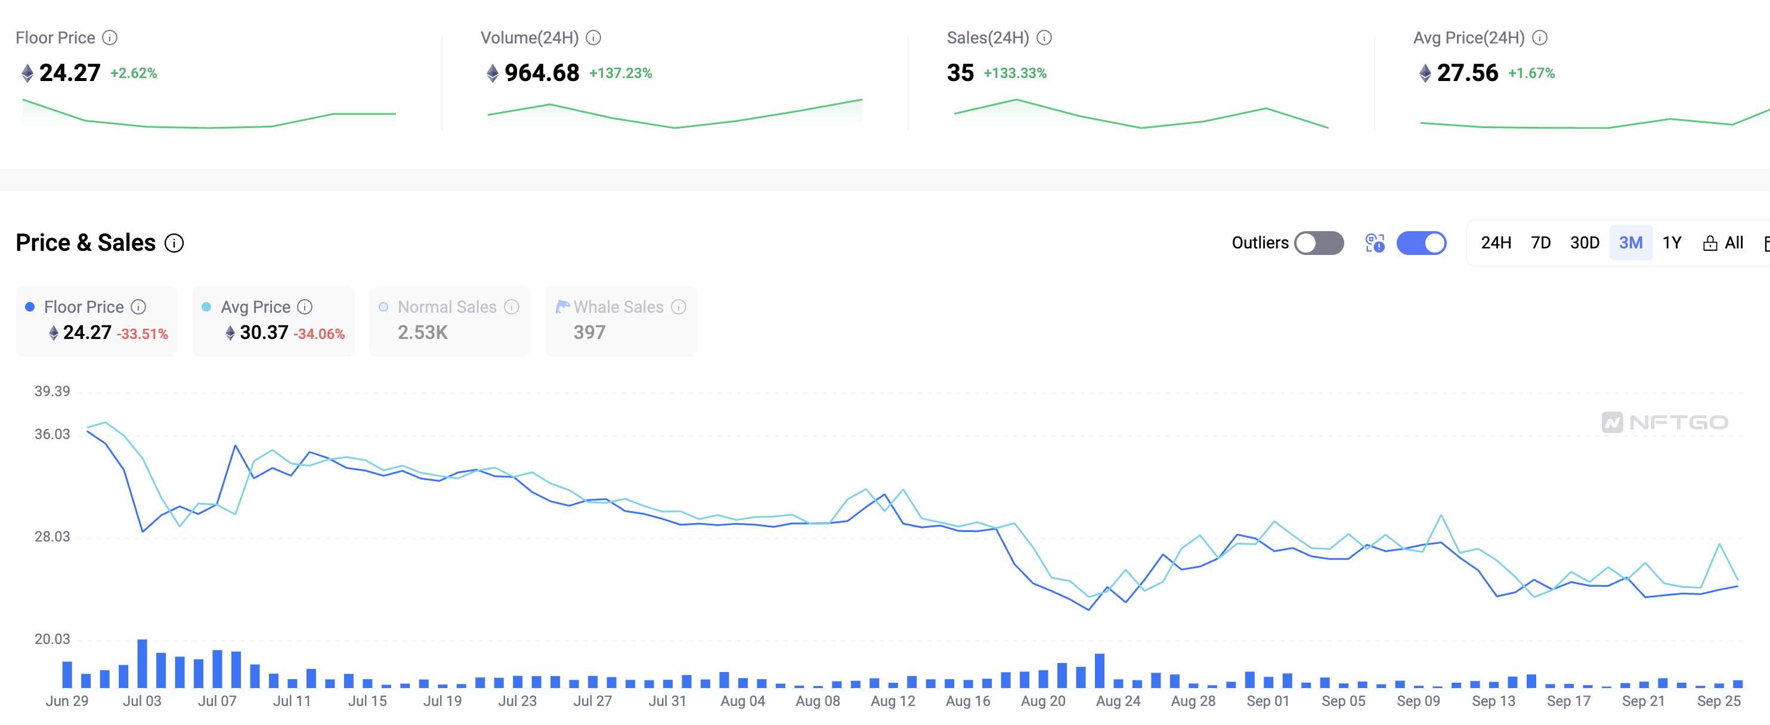Show Whale Sales series on chart
1770x725 pixels.
(618, 307)
